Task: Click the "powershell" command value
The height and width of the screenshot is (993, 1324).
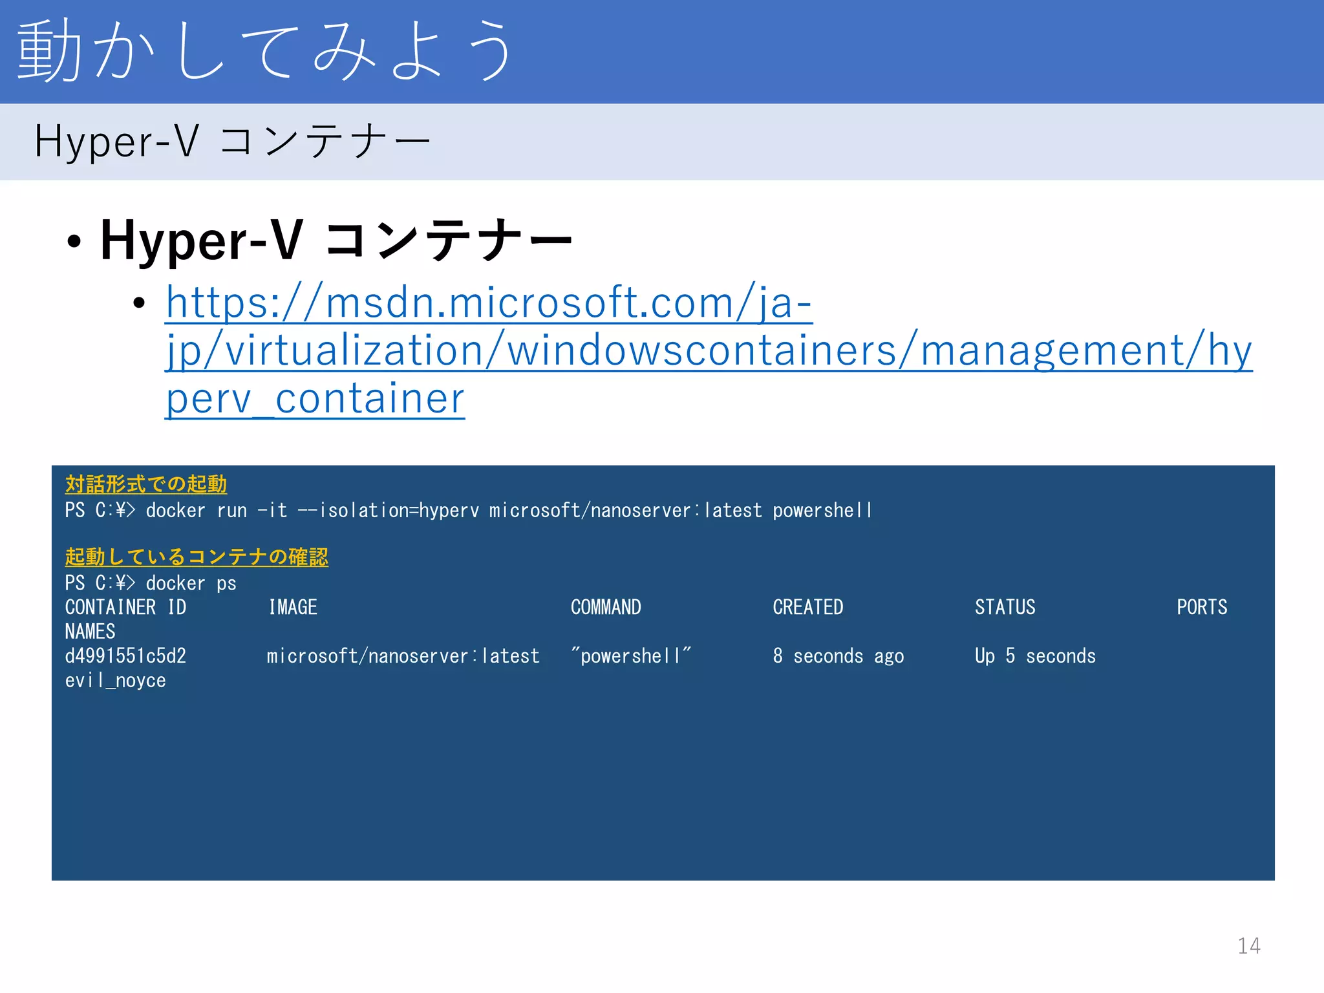Action: (631, 656)
